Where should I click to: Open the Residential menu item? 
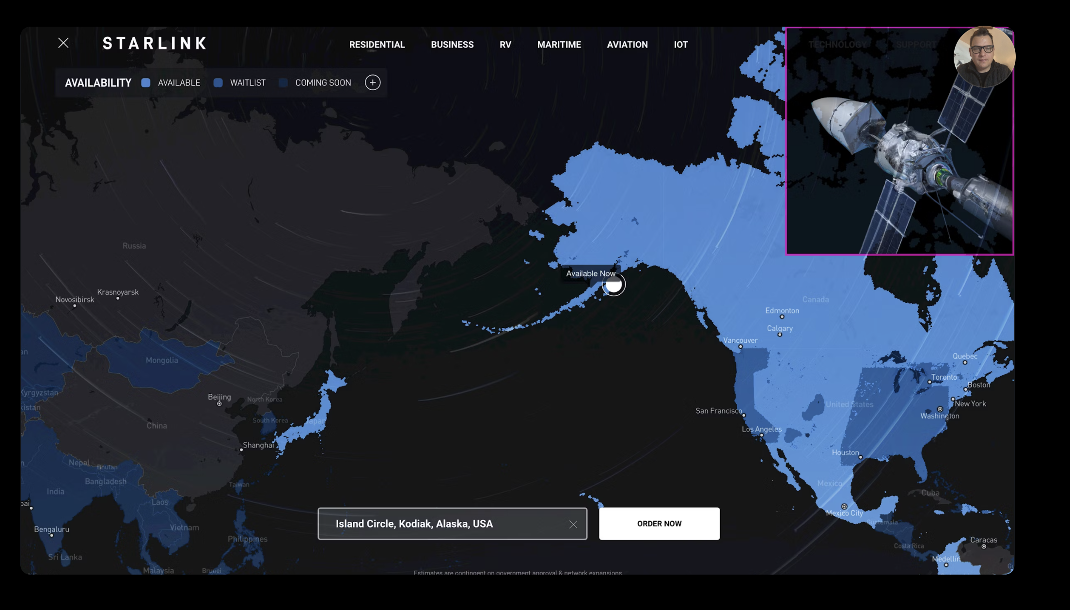(377, 45)
